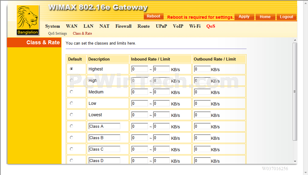Select the Low default radio button
The height and width of the screenshot is (175, 308).
click(x=71, y=103)
